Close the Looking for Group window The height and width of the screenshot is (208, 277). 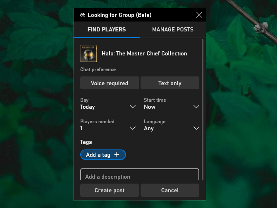pos(199,15)
